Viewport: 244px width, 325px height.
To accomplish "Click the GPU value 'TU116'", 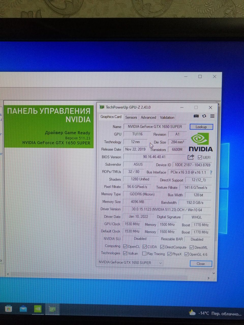I will click(138, 134).
